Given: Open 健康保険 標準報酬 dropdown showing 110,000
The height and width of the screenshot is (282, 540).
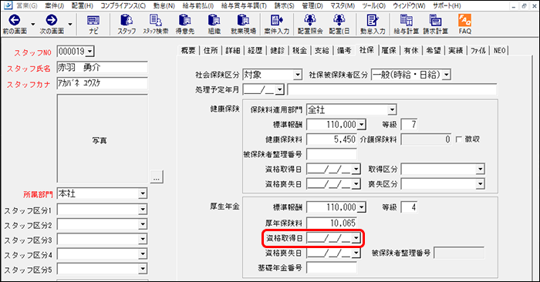Looking at the screenshot, I should pos(362,125).
